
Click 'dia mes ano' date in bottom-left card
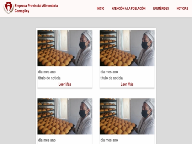coord(47,140)
